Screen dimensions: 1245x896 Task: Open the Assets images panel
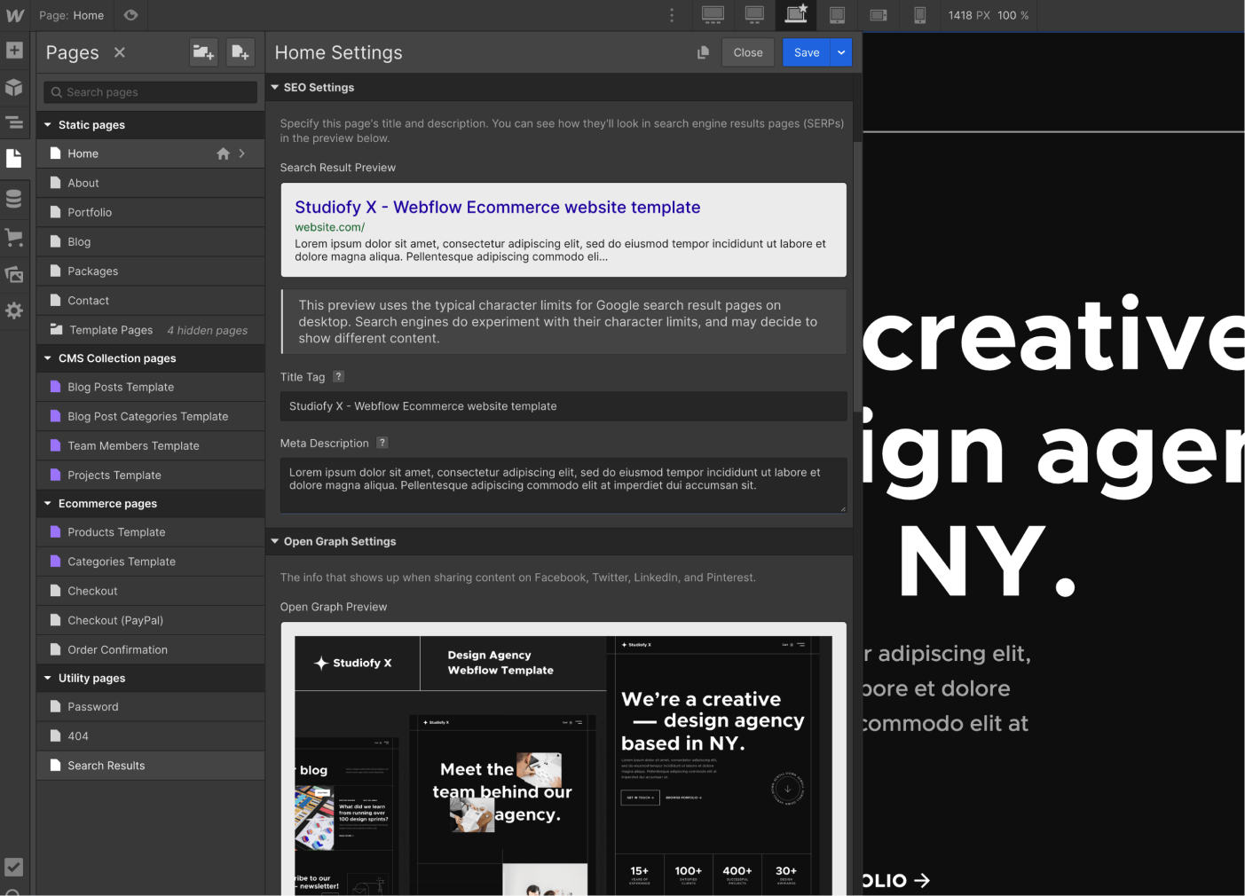point(14,274)
